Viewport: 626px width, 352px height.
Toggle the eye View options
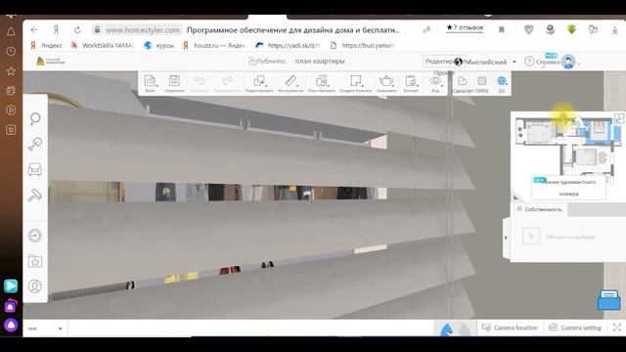click(435, 83)
